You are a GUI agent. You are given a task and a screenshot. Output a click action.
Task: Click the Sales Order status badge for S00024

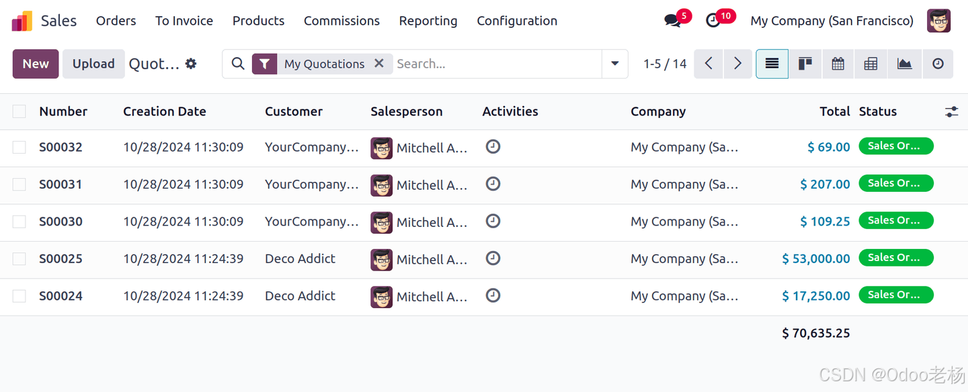click(x=896, y=295)
